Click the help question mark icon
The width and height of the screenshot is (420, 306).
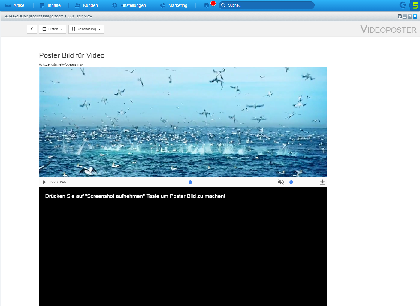coord(206,5)
